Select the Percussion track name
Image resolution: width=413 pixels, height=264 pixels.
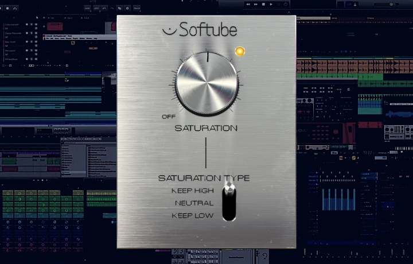(x=10, y=51)
